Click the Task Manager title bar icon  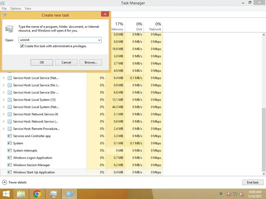[x=3, y=3]
